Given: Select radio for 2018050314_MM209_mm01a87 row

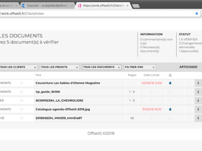Looking at the screenshot, I should pos(22,118).
